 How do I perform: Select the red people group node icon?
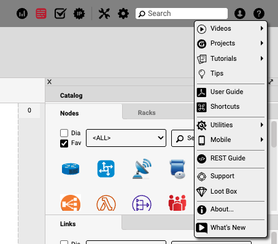pos(177,203)
